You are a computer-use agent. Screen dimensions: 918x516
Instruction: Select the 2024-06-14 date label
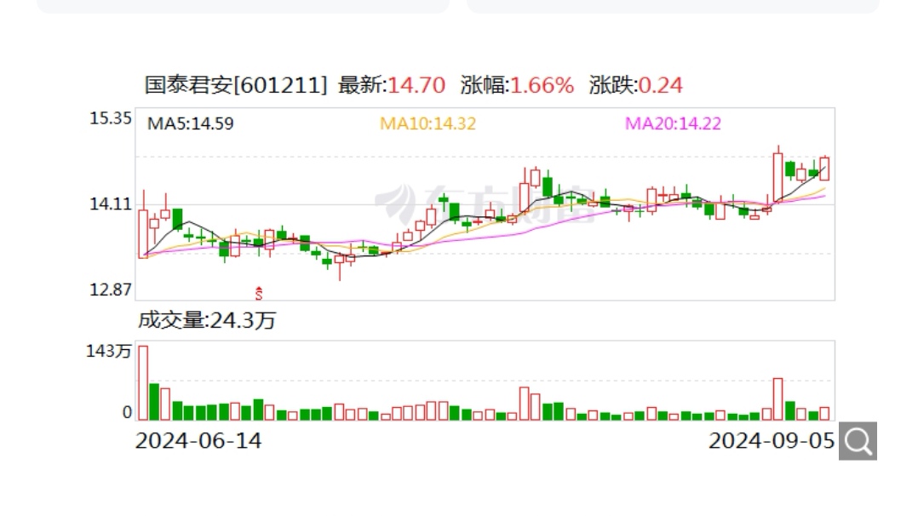coord(198,442)
